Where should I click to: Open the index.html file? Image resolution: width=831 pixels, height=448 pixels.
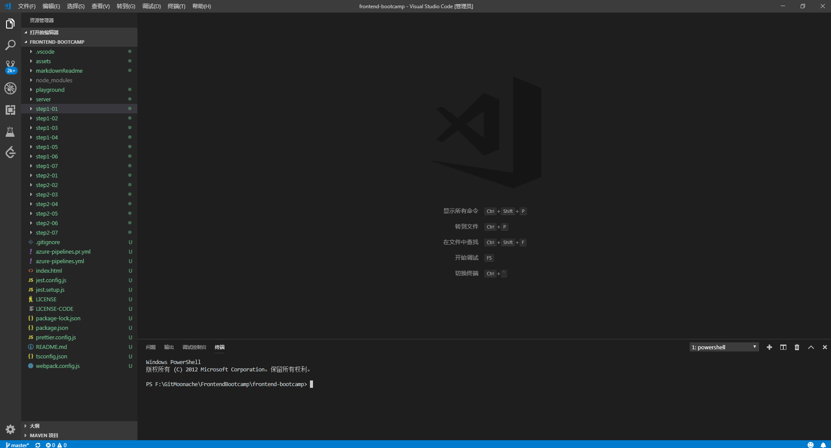(79, 271)
